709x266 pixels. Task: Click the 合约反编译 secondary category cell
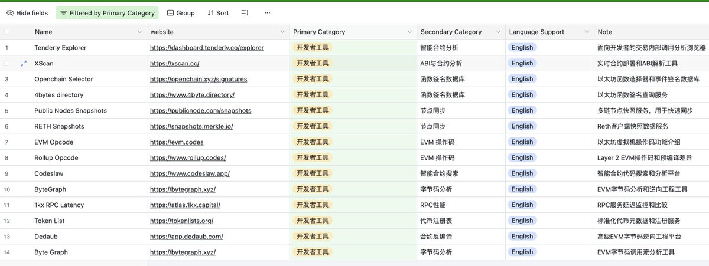(461, 237)
